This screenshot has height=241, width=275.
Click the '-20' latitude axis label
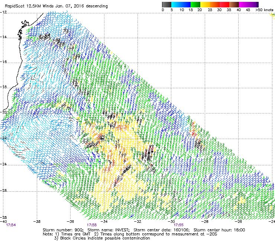(x=3, y=112)
